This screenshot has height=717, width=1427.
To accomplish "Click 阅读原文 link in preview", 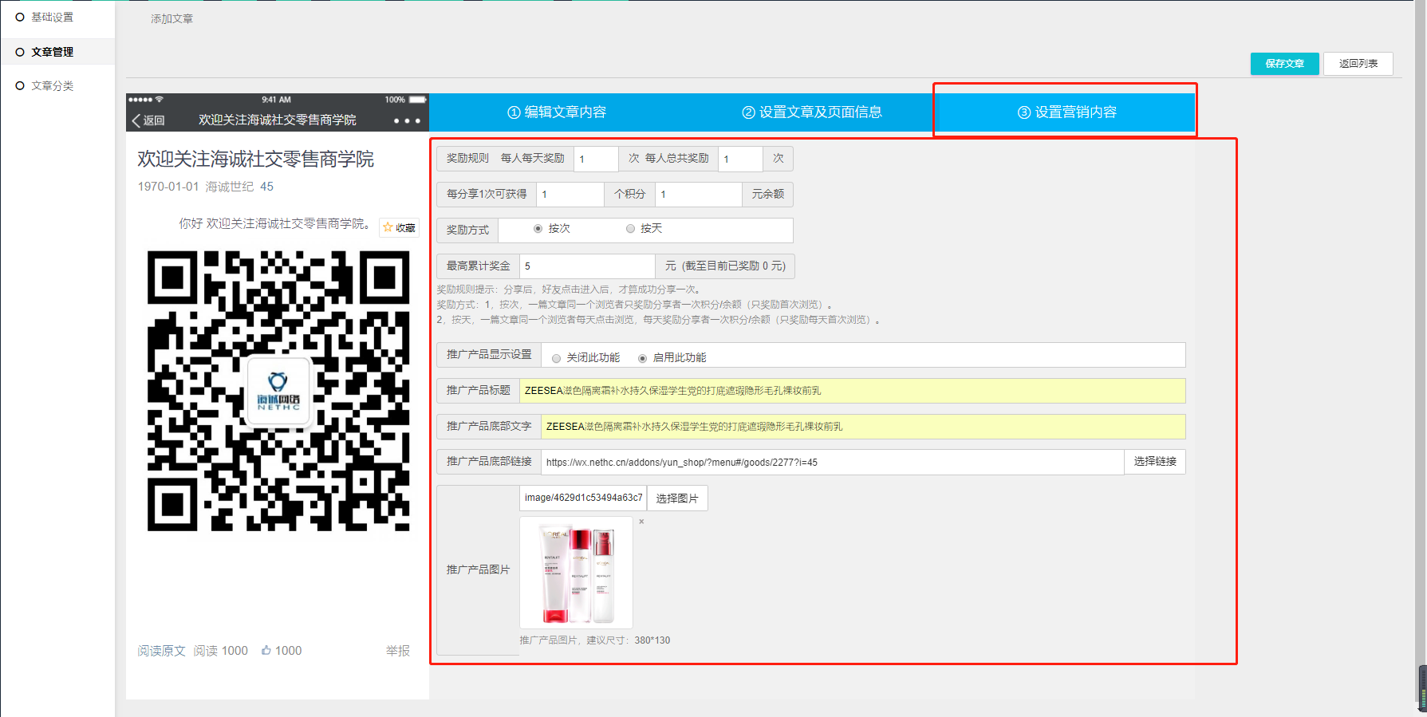I will click(161, 651).
